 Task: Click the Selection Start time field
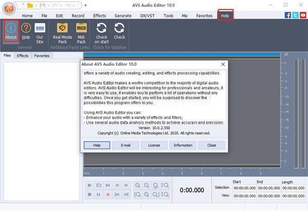coord(244,188)
